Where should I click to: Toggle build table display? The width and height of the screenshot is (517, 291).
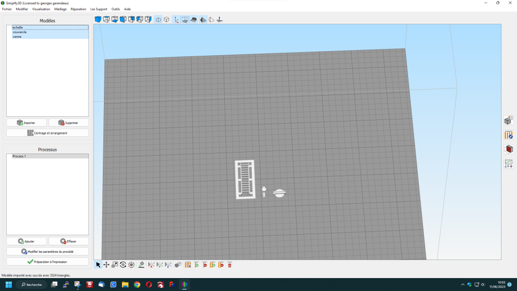click(x=193, y=20)
